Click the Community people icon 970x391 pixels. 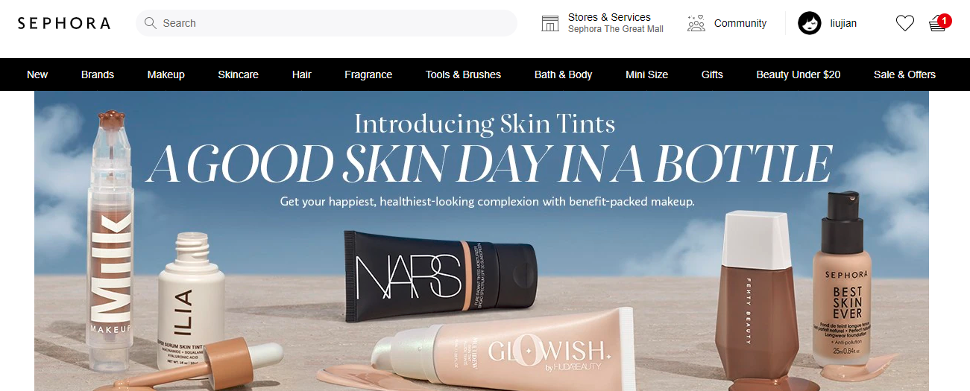pyautogui.click(x=696, y=23)
